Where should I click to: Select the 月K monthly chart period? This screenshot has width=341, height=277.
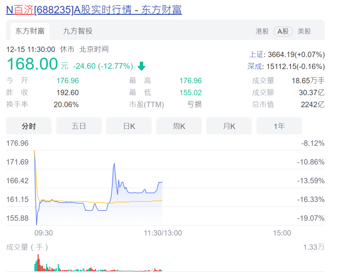[x=229, y=125]
